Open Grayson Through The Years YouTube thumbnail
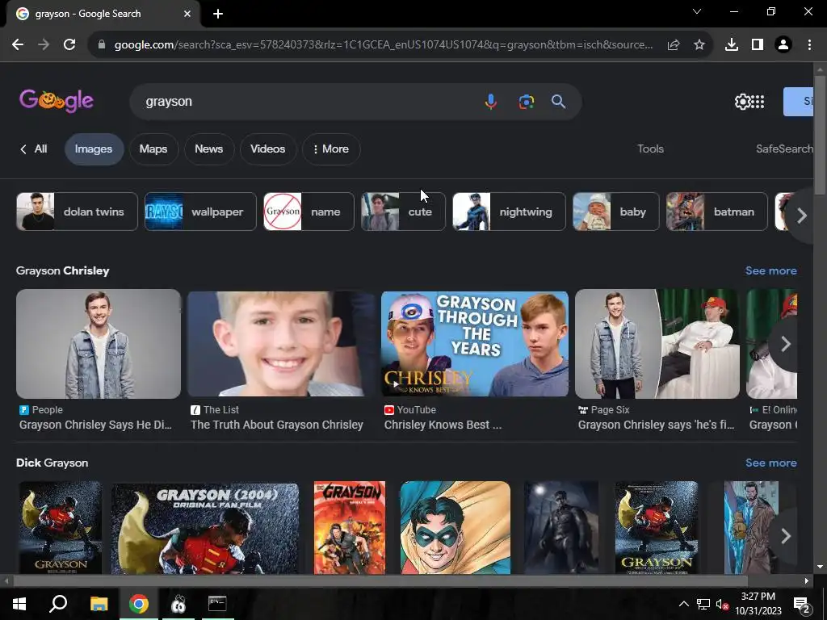The height and width of the screenshot is (620, 827). click(475, 344)
